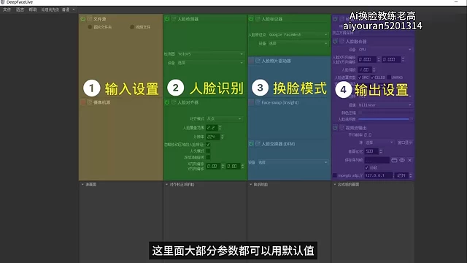The width and height of the screenshot is (467, 263).
Task: Click the 目标延迟 500 value field
Action: click(371, 151)
